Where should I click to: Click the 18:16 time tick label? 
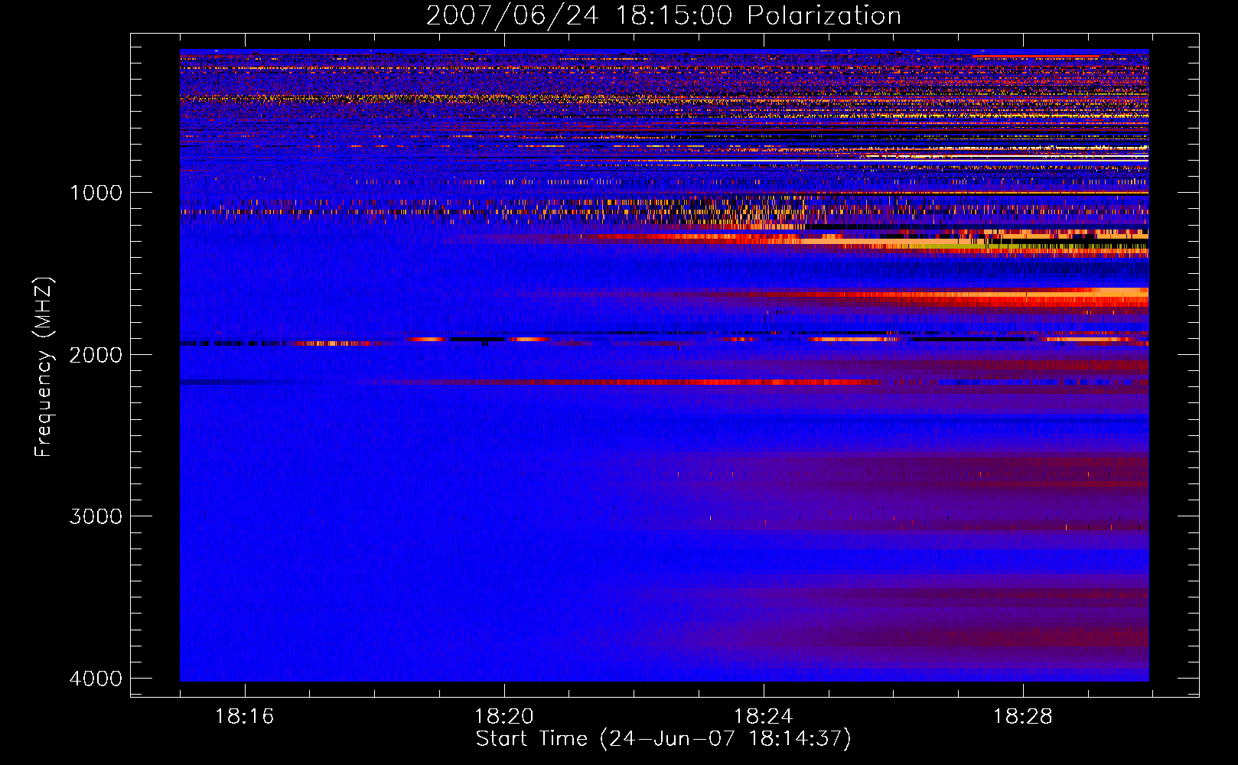[245, 716]
